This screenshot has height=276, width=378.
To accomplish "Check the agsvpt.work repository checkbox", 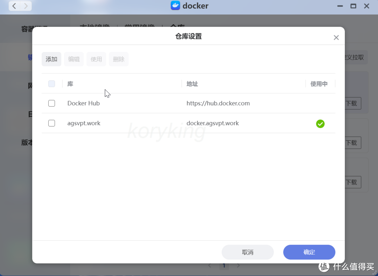I will click(51, 123).
